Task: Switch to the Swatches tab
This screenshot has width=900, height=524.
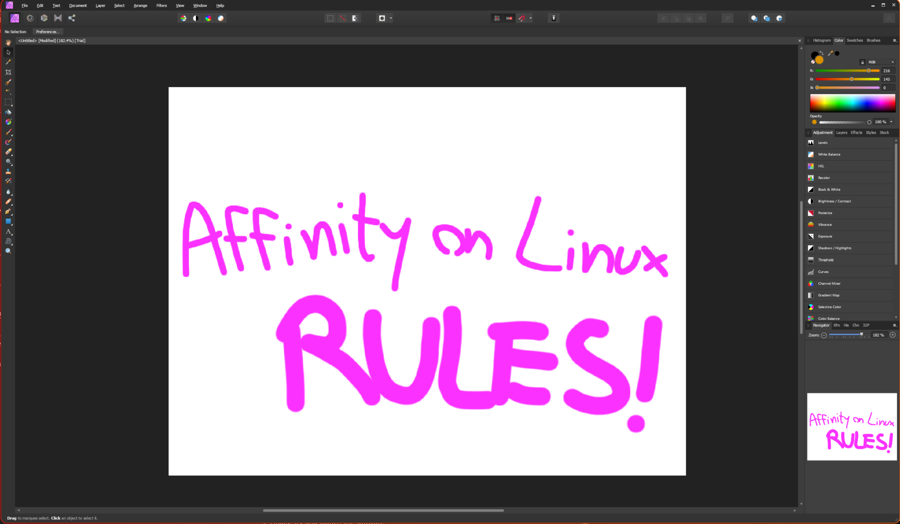Action: coord(854,40)
